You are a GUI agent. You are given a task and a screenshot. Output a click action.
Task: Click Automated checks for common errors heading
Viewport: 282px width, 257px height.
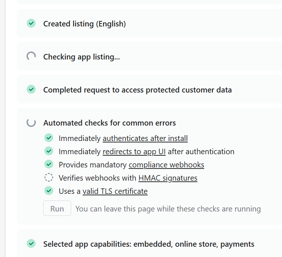tap(110, 123)
